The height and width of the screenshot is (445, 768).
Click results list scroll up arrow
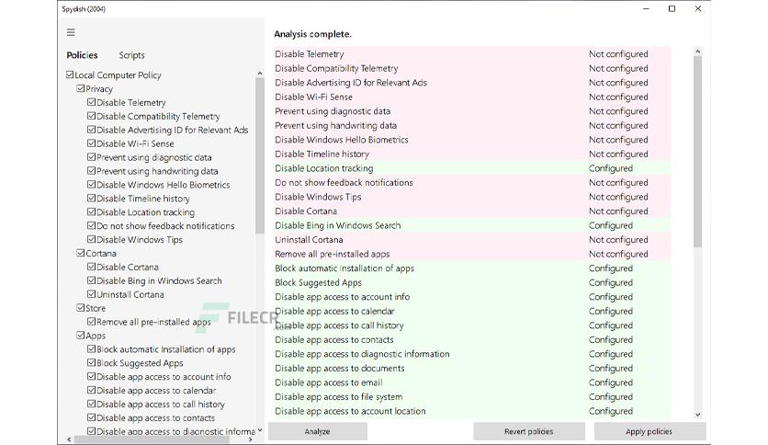click(697, 51)
